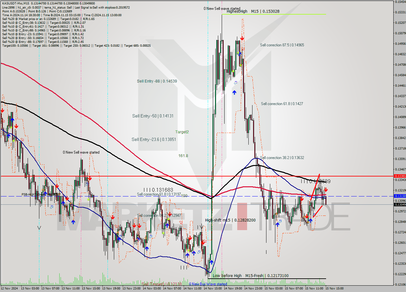The image size is (406, 292).
Task: Click '14 Nov 11:00' on time axis
Action: [192, 289]
